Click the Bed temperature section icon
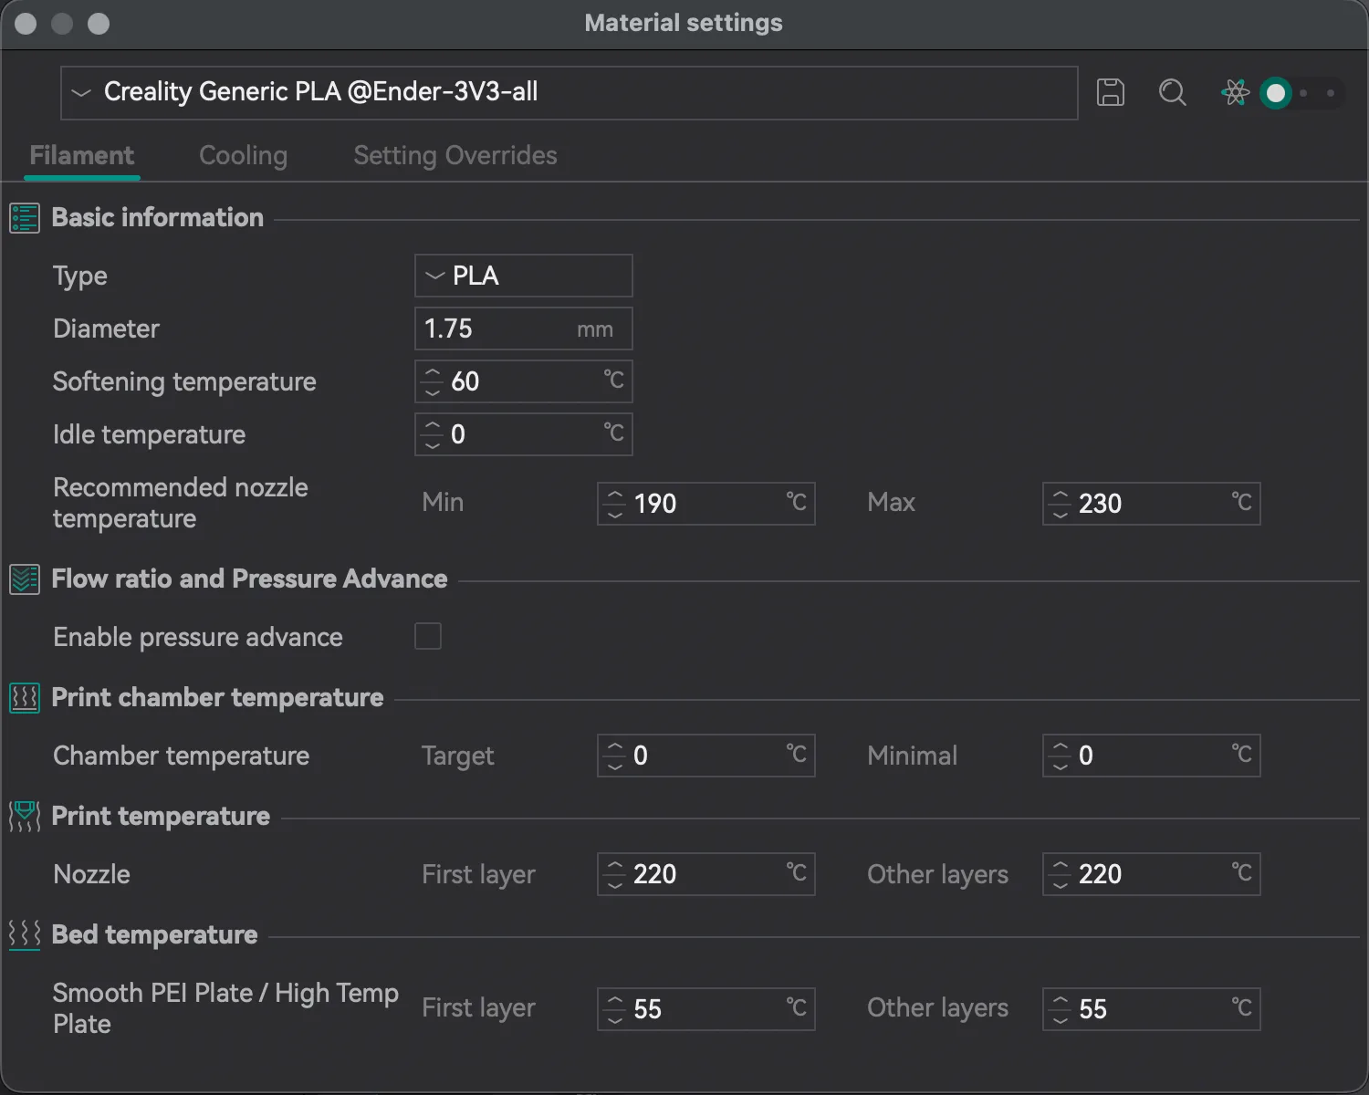Screen dimensions: 1369x1095 pyautogui.click(x=25, y=935)
